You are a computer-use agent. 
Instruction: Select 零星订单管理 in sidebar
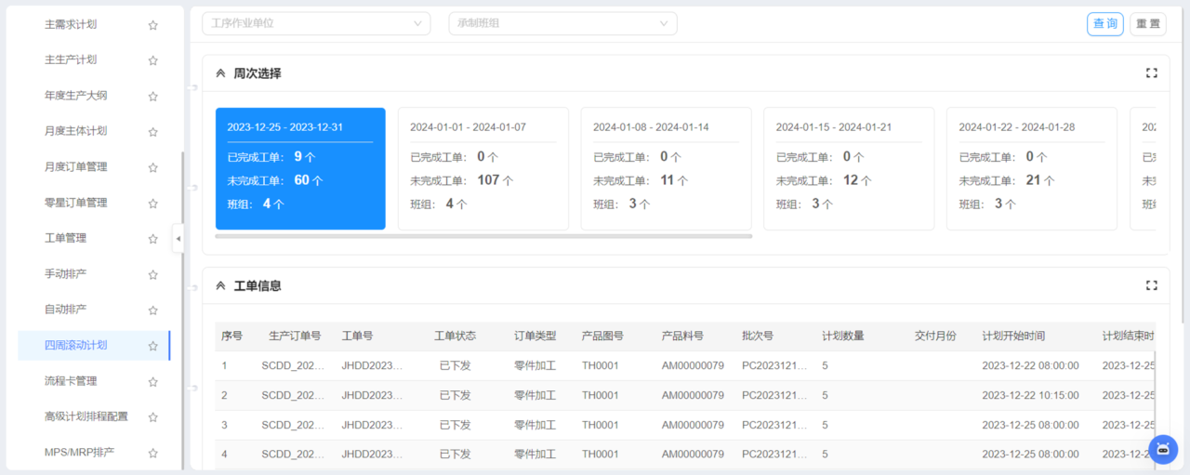[x=75, y=203]
